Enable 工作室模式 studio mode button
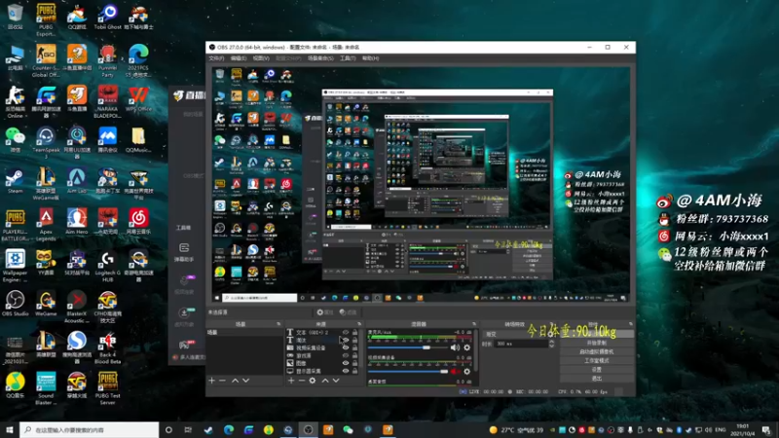 click(x=597, y=360)
